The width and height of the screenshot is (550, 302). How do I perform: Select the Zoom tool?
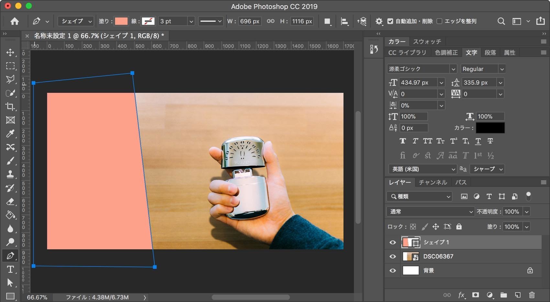10,242
